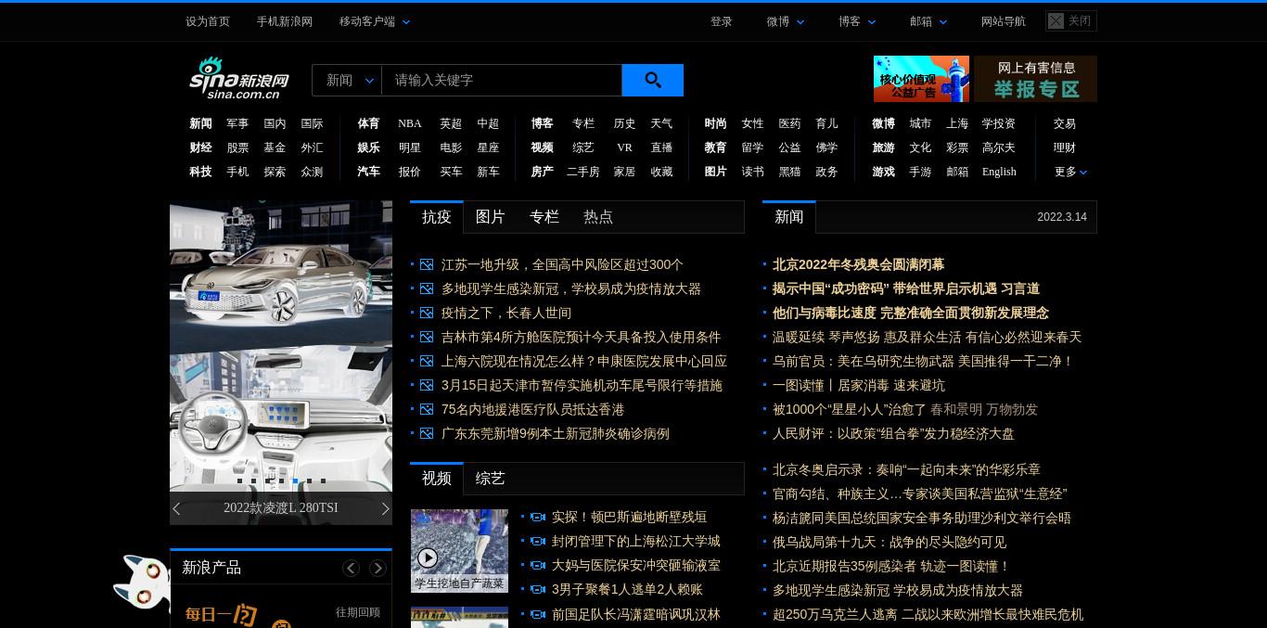This screenshot has width=1267, height=628.
Task: Close the top bar using 关闭 button
Action: [1071, 20]
